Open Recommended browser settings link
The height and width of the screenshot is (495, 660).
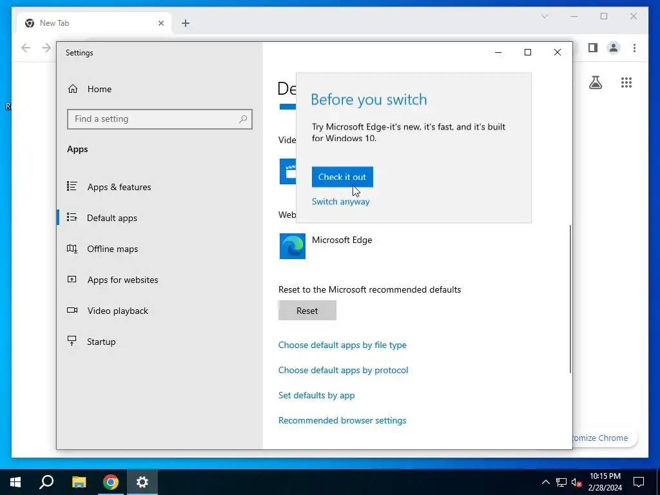[342, 420]
